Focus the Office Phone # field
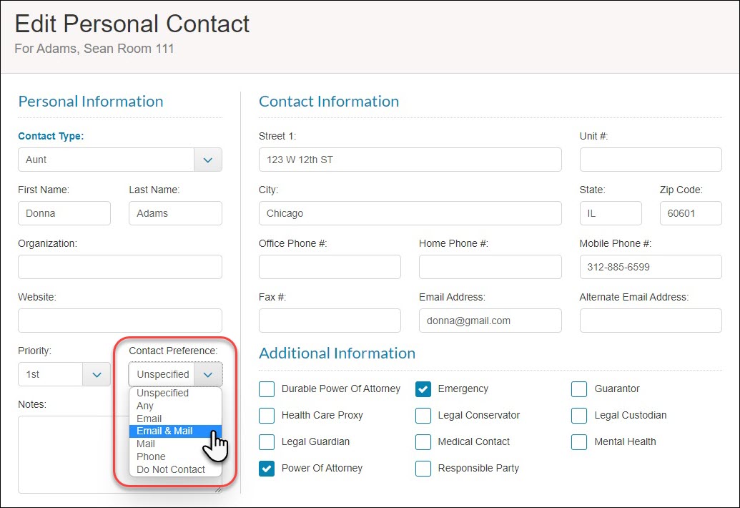This screenshot has width=740, height=508. [x=330, y=267]
